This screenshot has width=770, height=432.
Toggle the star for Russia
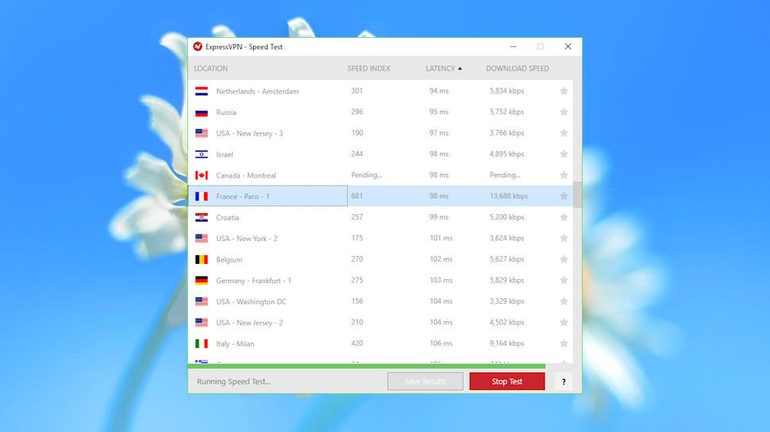[x=564, y=112]
